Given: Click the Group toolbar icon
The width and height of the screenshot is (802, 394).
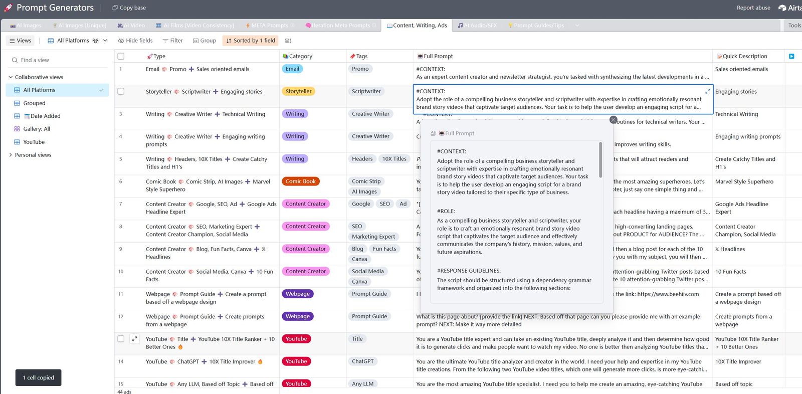Looking at the screenshot, I should pyautogui.click(x=196, y=41).
